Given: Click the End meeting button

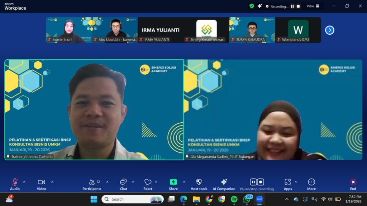Looking at the screenshot, I should [x=353, y=182].
